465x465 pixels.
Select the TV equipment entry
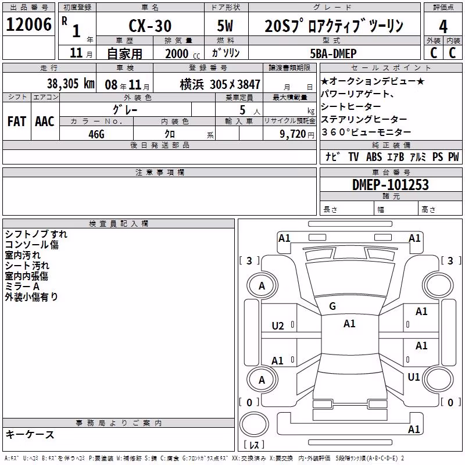click(x=353, y=156)
